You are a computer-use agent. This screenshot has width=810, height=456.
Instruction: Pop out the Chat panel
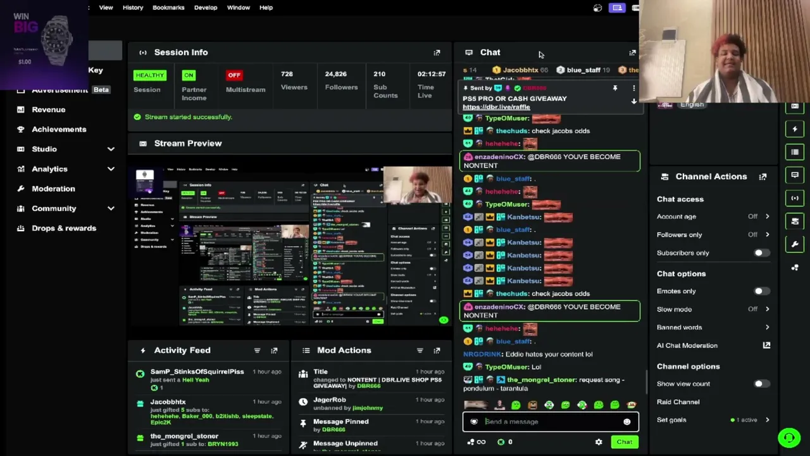click(632, 53)
